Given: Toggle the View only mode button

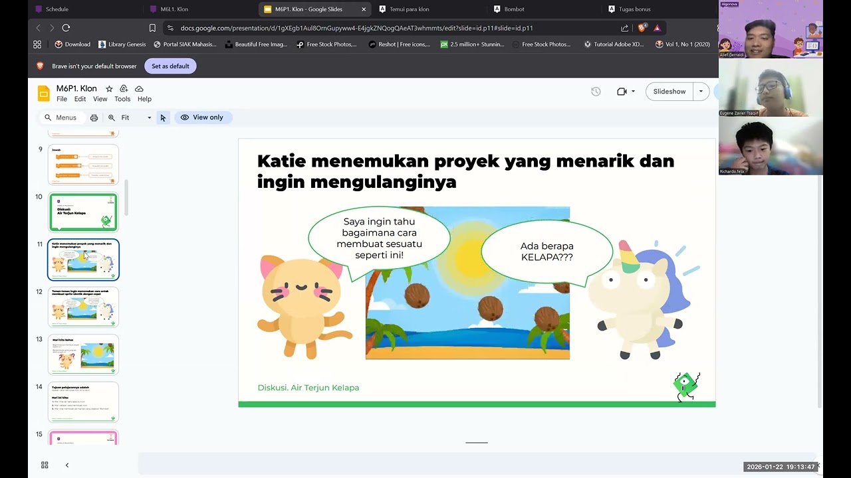Looking at the screenshot, I should coord(203,118).
